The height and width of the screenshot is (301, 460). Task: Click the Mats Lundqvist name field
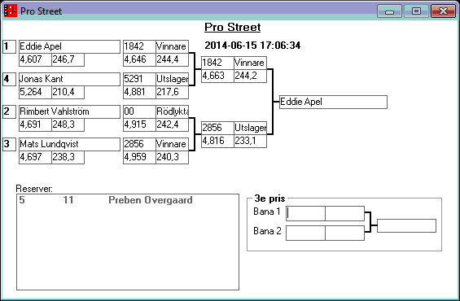(x=69, y=144)
